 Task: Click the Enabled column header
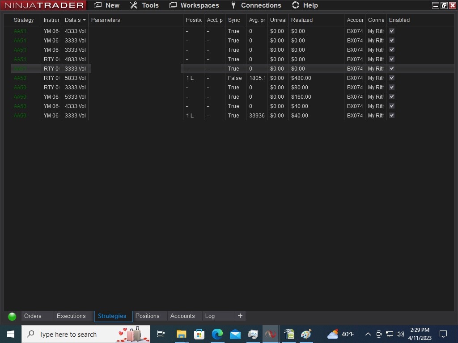click(x=420, y=20)
